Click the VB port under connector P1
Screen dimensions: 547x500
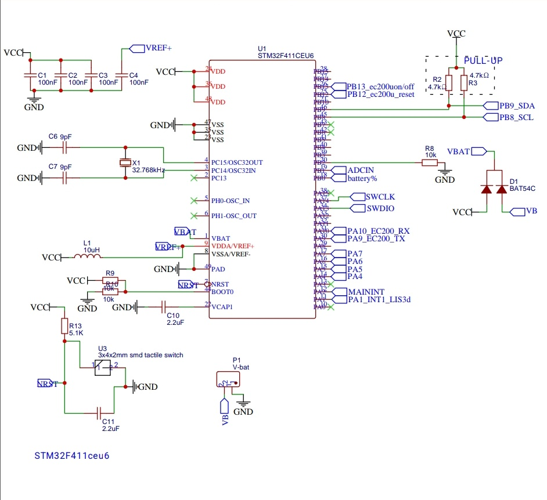pos(224,412)
